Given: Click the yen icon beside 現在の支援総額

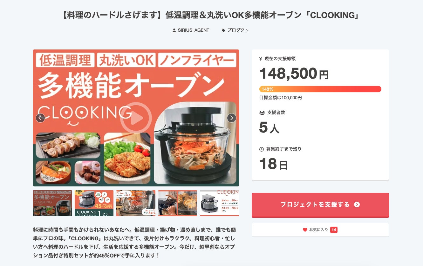Looking at the screenshot, I should click(261, 59).
